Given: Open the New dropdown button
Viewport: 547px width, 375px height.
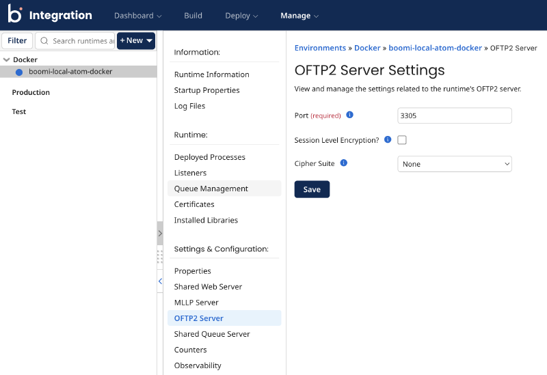Looking at the screenshot, I should (136, 41).
